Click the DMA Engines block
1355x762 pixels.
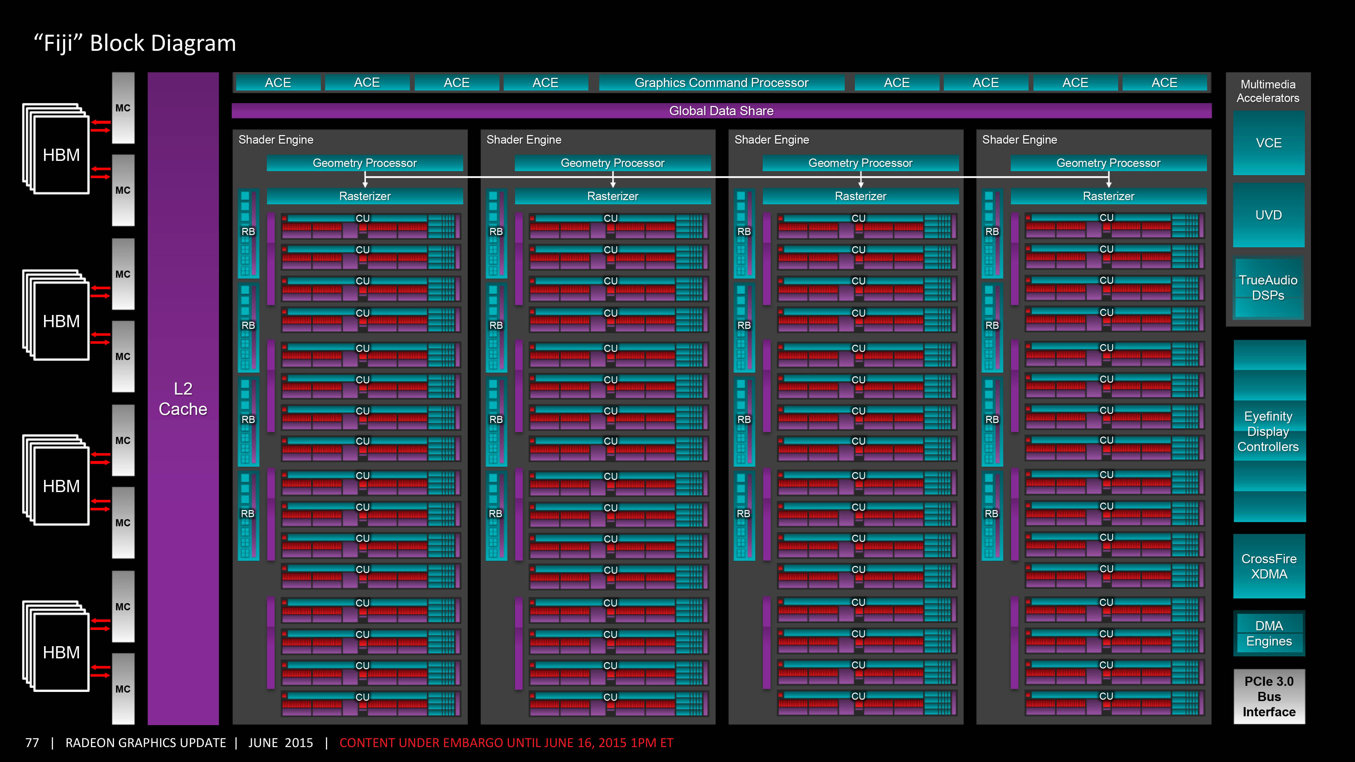point(1268,633)
